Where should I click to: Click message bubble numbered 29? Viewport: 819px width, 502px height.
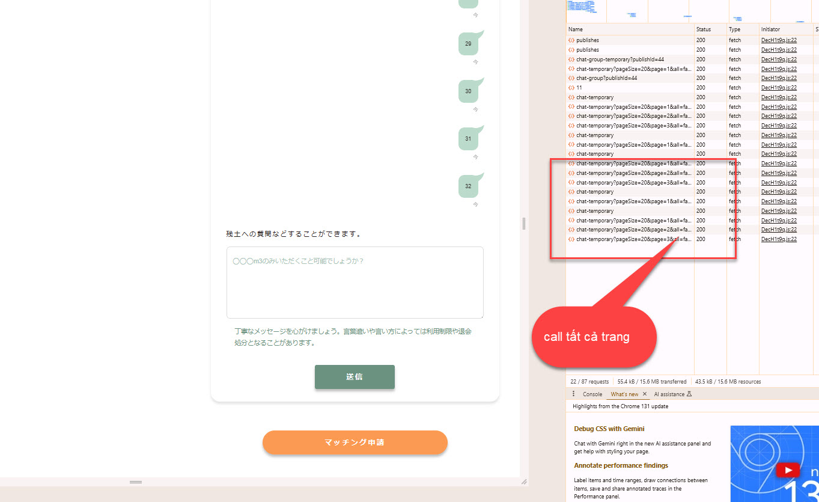[x=469, y=44]
